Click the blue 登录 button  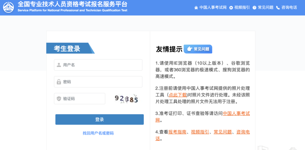[x=100, y=119]
